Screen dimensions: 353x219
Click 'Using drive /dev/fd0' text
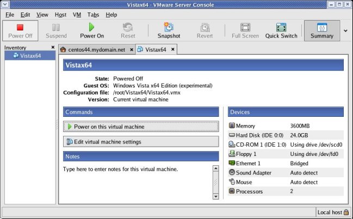point(314,154)
